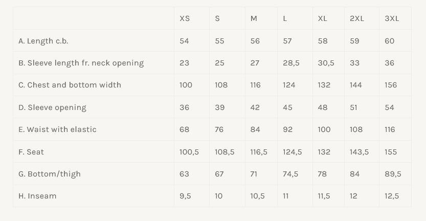Click the XL seat value 132

pos(324,152)
